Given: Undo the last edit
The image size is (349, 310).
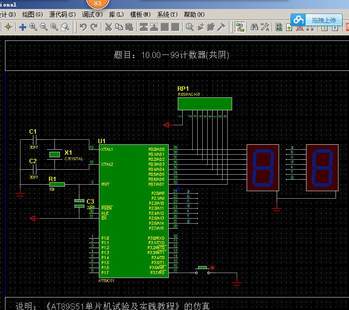Looking at the screenshot, I should click(x=83, y=27).
